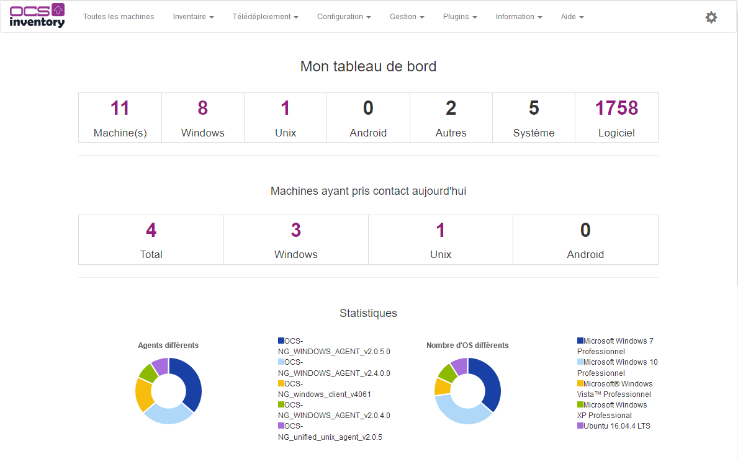The height and width of the screenshot is (459, 738).
Task: Open the Configuration dropdown menu
Action: pos(344,17)
